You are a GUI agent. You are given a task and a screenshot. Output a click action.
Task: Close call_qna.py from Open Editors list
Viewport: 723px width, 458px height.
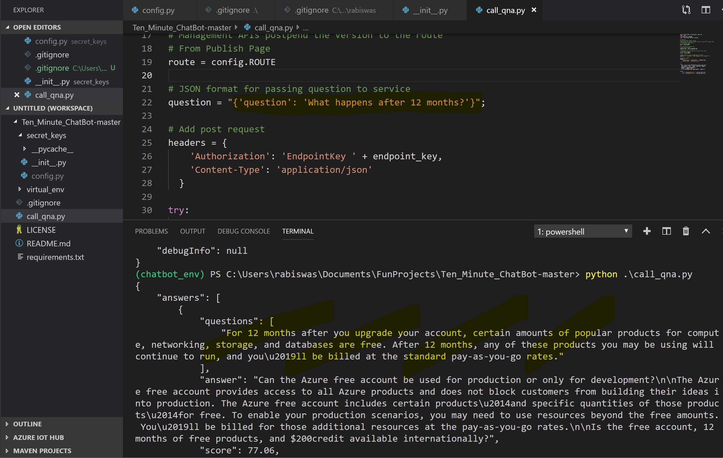[x=17, y=95]
